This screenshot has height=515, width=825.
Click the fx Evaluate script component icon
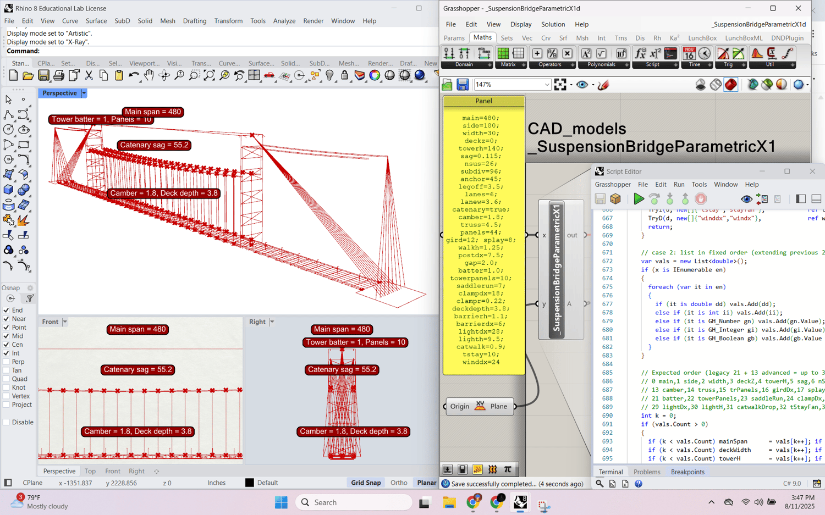640,53
